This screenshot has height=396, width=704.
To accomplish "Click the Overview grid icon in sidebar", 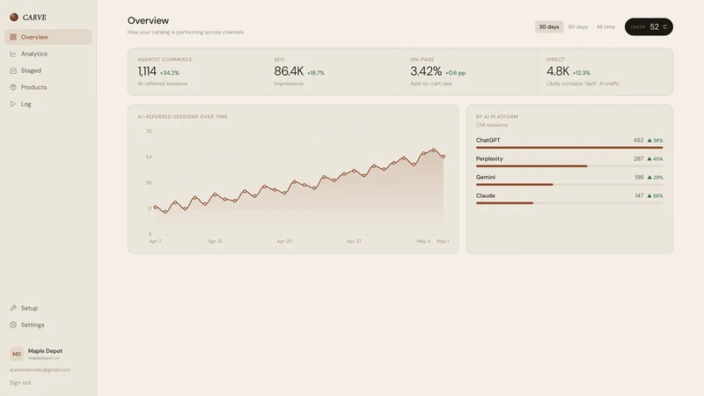I will coord(13,37).
